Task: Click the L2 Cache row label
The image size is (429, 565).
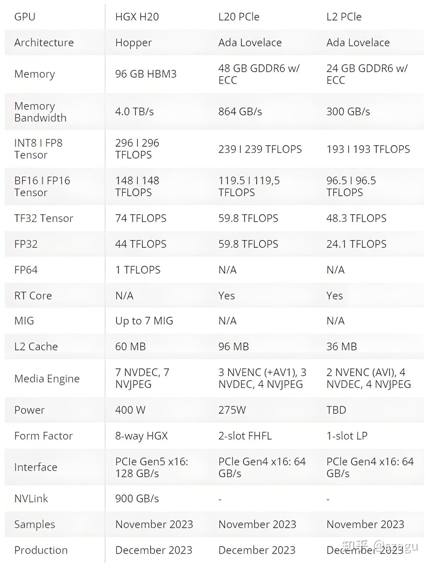Action: click(36, 346)
